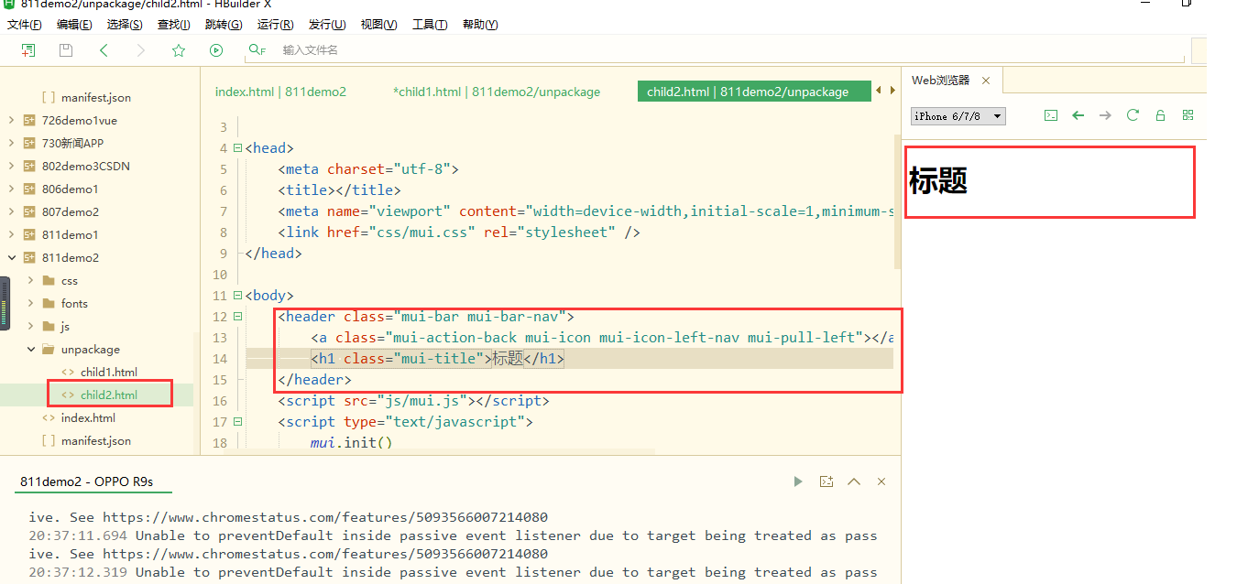Open the developer console in Web browser panel

tap(1051, 115)
